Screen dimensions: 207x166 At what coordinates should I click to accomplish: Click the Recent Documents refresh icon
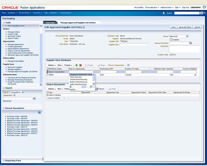(x=39, y=113)
